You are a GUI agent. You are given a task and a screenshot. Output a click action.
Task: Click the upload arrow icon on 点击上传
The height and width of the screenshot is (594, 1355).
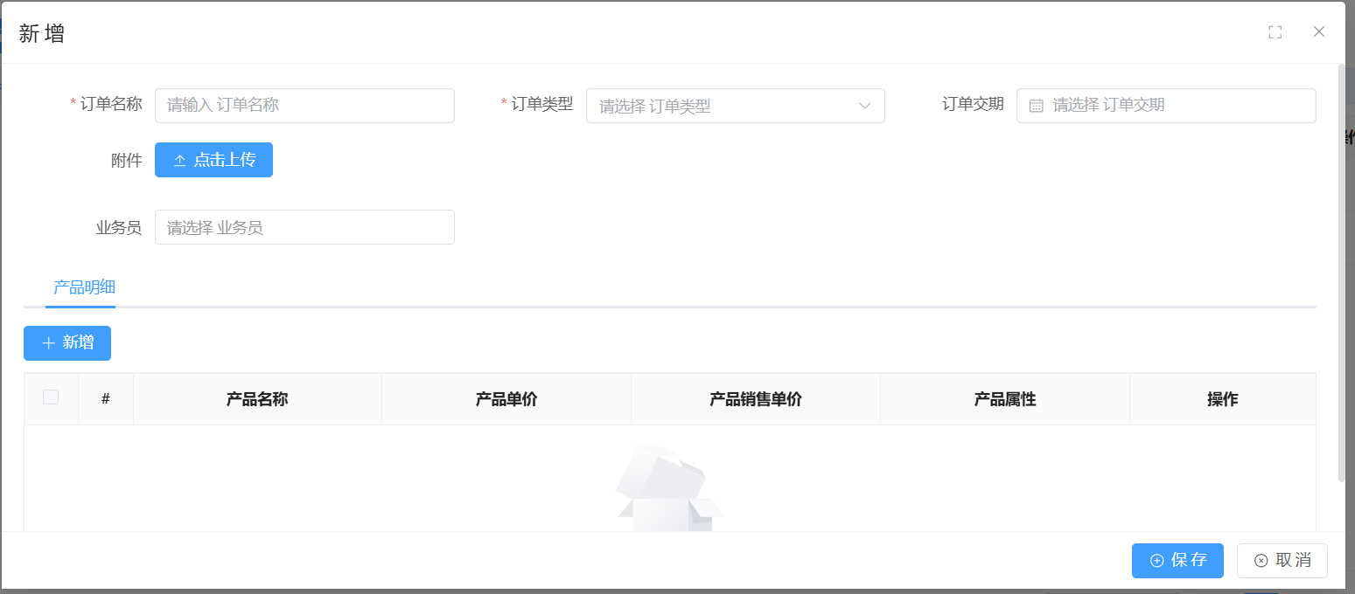[180, 161]
